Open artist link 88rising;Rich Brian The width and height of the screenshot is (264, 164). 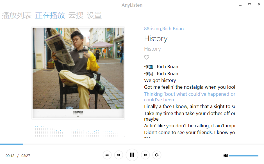(x=164, y=29)
